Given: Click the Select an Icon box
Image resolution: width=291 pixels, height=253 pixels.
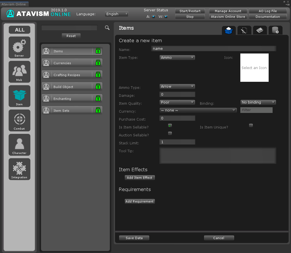Looking at the screenshot, I should (x=254, y=68).
